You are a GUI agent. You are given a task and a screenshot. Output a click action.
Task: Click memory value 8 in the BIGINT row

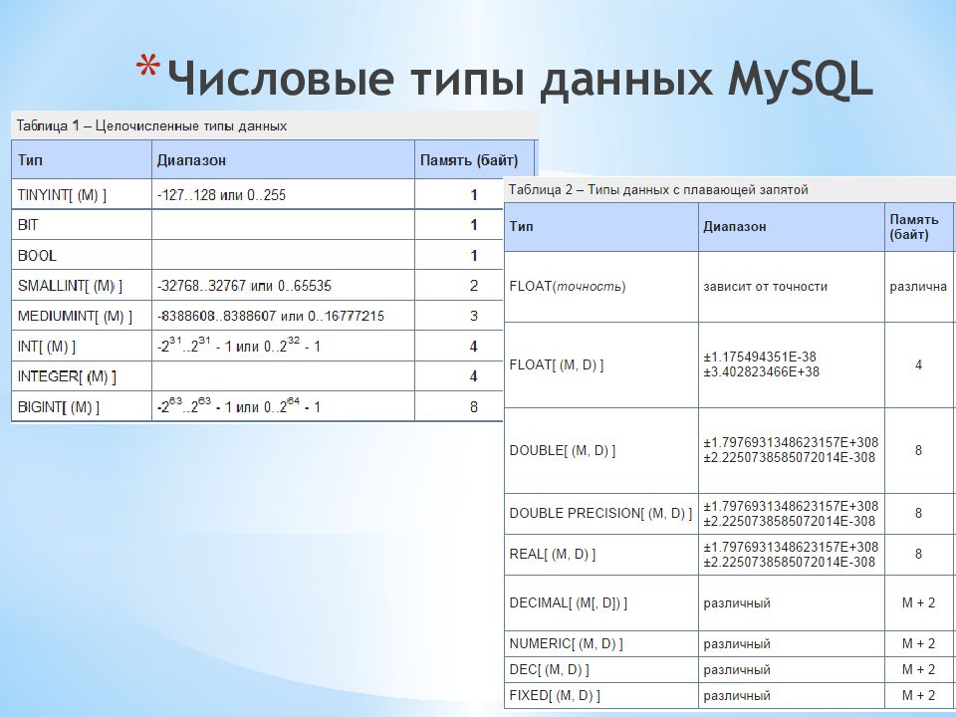click(474, 406)
